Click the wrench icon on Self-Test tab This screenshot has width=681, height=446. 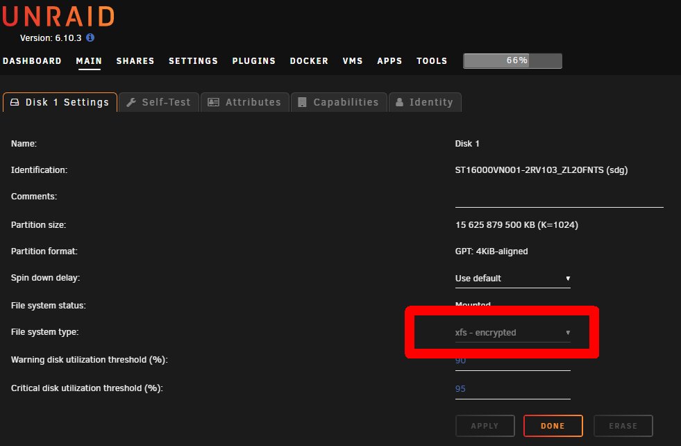point(131,102)
